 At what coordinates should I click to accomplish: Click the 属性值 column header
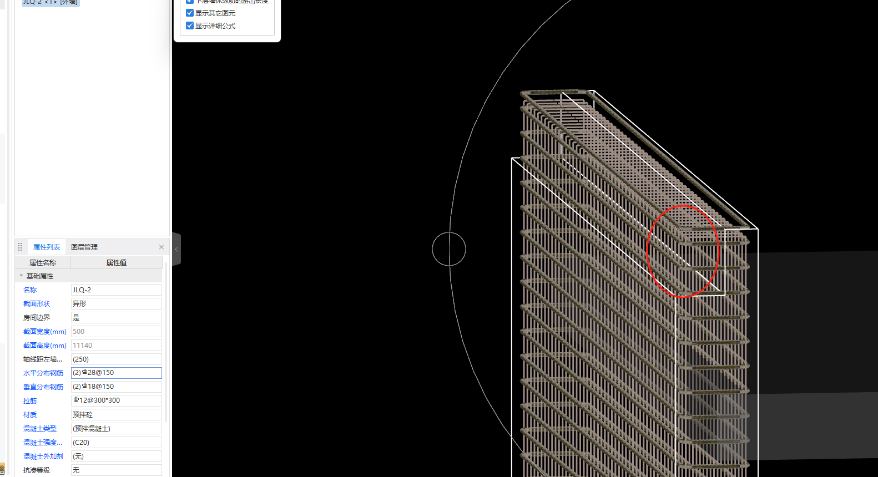coord(117,262)
